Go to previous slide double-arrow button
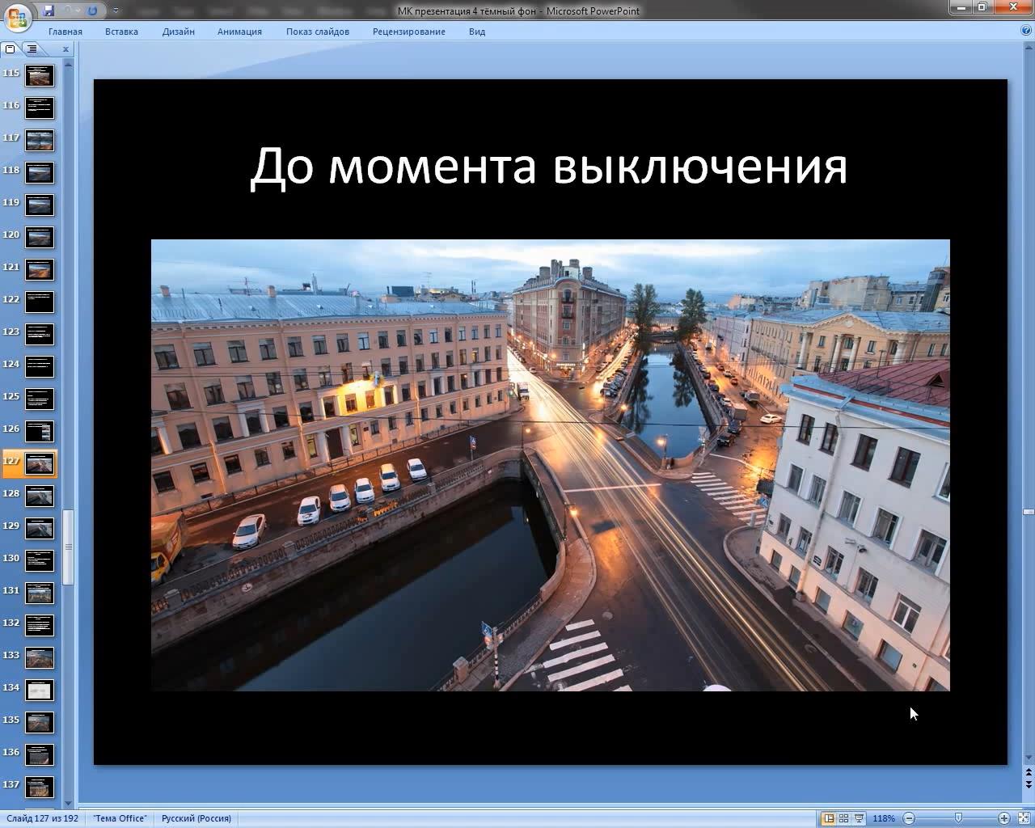Screen dimensions: 1035x828 1029,774
